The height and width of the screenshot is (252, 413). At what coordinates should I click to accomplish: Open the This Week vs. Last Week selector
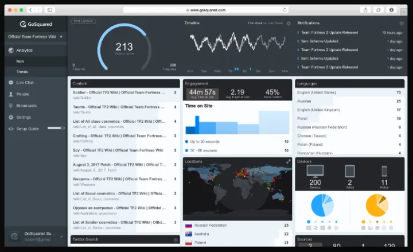(x=265, y=24)
